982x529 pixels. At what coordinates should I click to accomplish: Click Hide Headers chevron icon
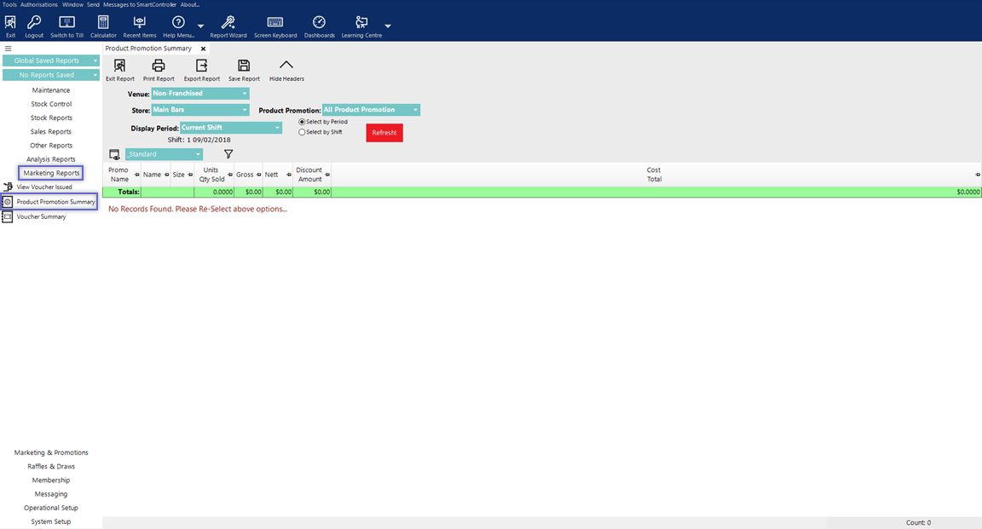286,66
